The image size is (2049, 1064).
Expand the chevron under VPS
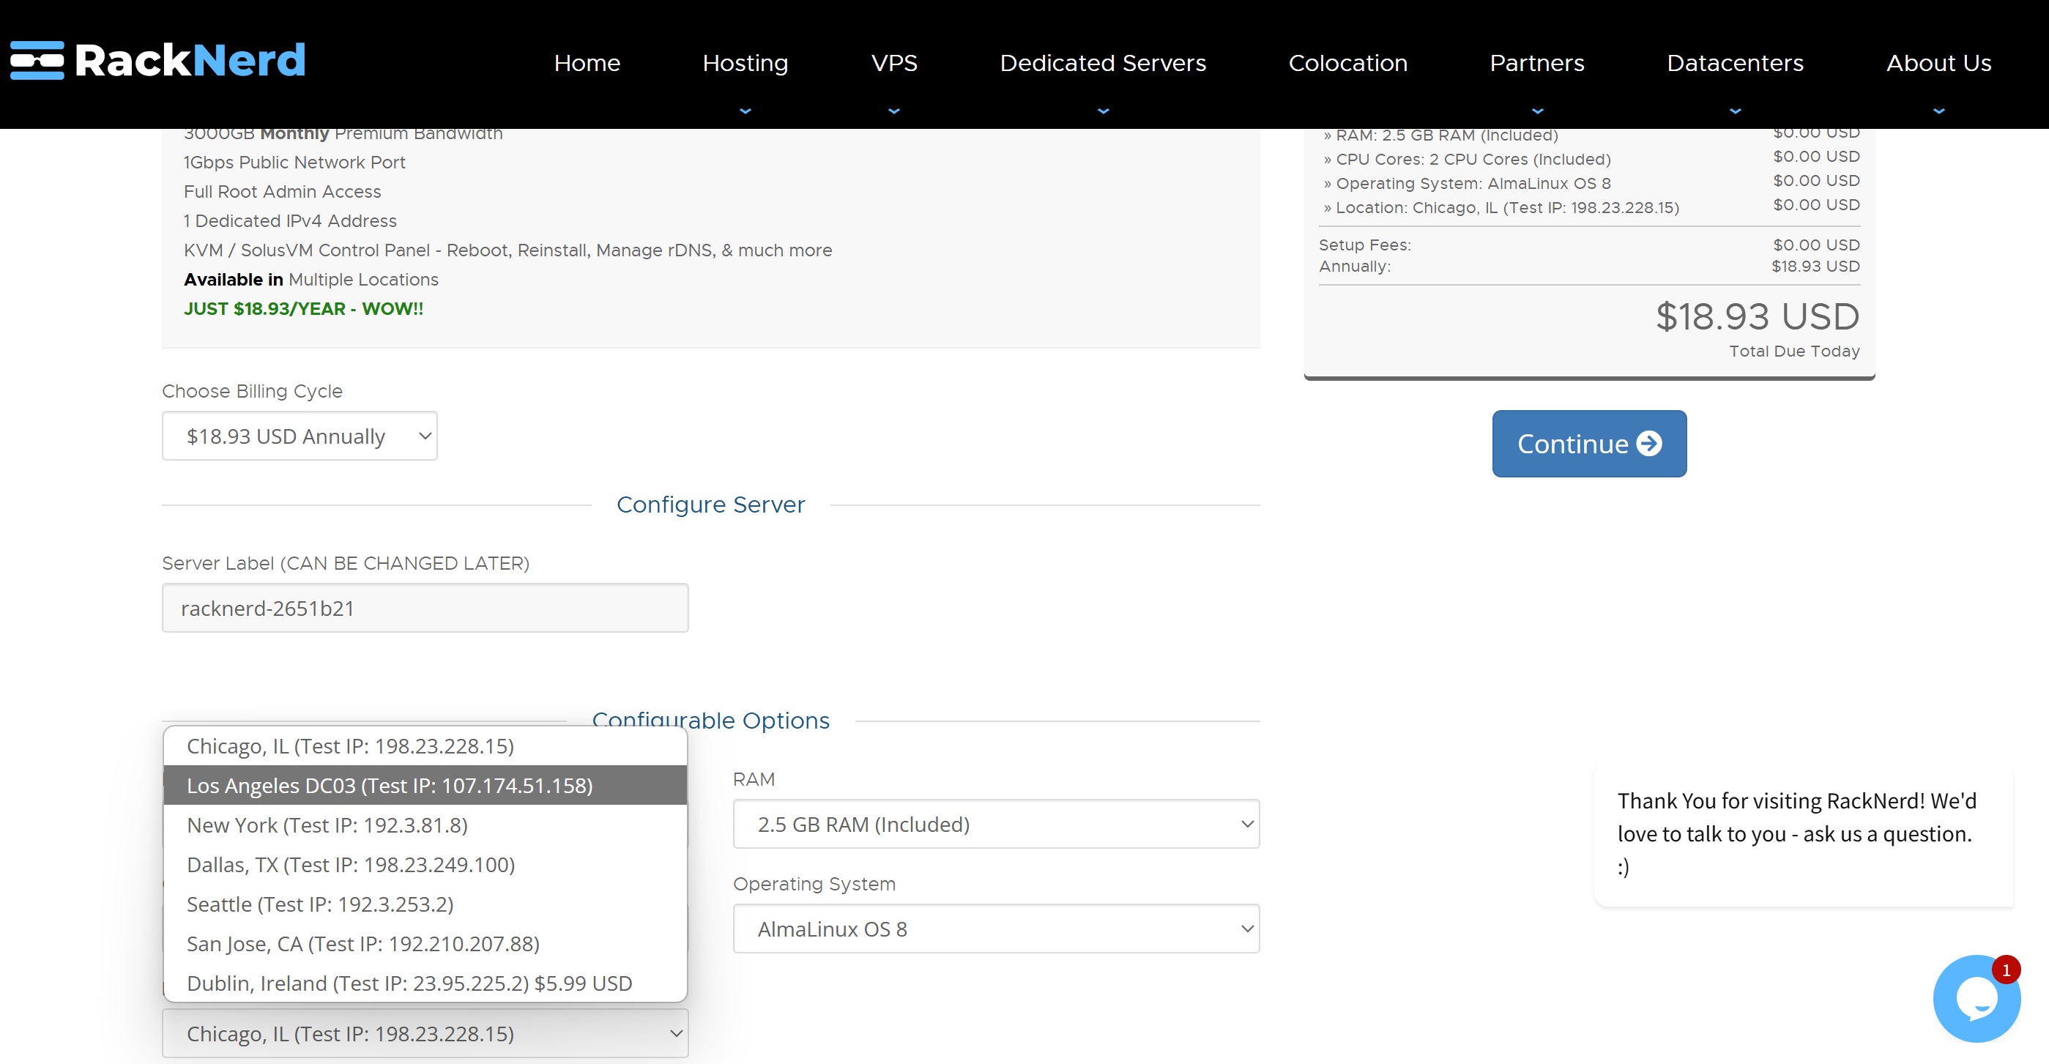click(894, 111)
